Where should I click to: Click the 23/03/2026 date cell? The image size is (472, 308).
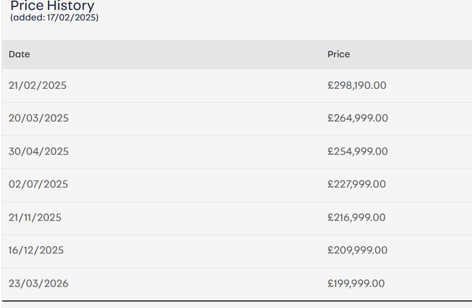[39, 283]
